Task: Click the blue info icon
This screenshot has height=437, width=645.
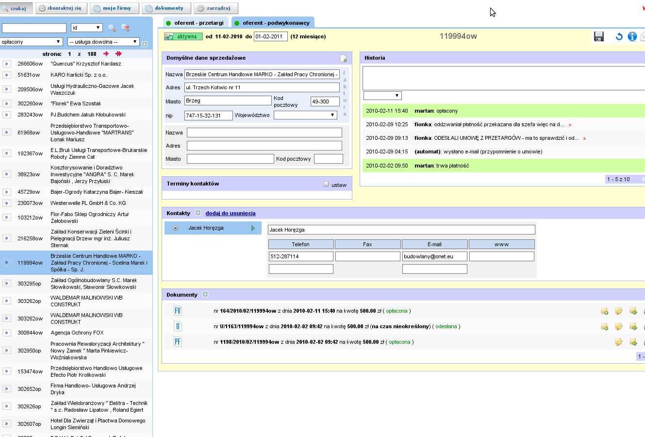Action: (632, 36)
